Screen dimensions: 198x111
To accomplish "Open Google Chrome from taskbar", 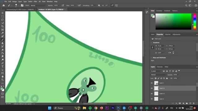I will pos(96,108).
